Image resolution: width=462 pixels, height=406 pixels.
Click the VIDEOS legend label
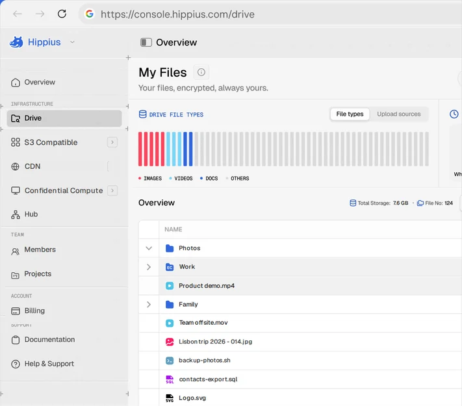[183, 179]
